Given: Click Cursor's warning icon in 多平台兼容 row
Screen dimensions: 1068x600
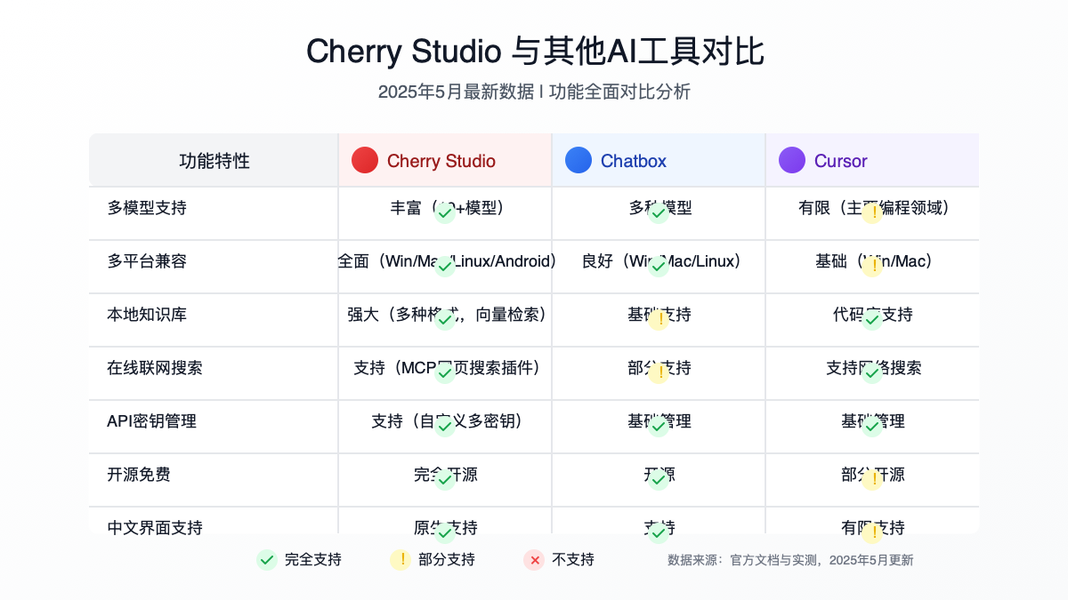Looking at the screenshot, I should point(872,267).
